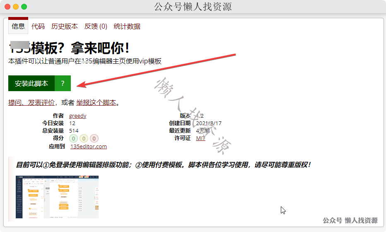Click the 举报这个脚本 link
This screenshot has width=386, height=232.
(96, 102)
